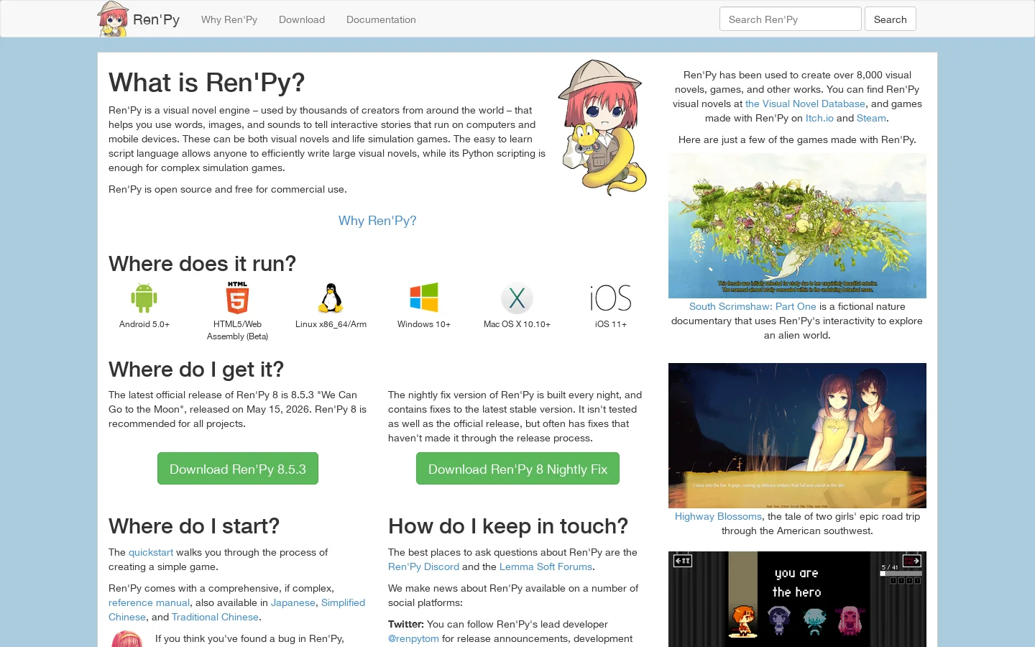1035x647 pixels.
Task: Focus the Search Ren'Py input field
Action: click(x=791, y=19)
